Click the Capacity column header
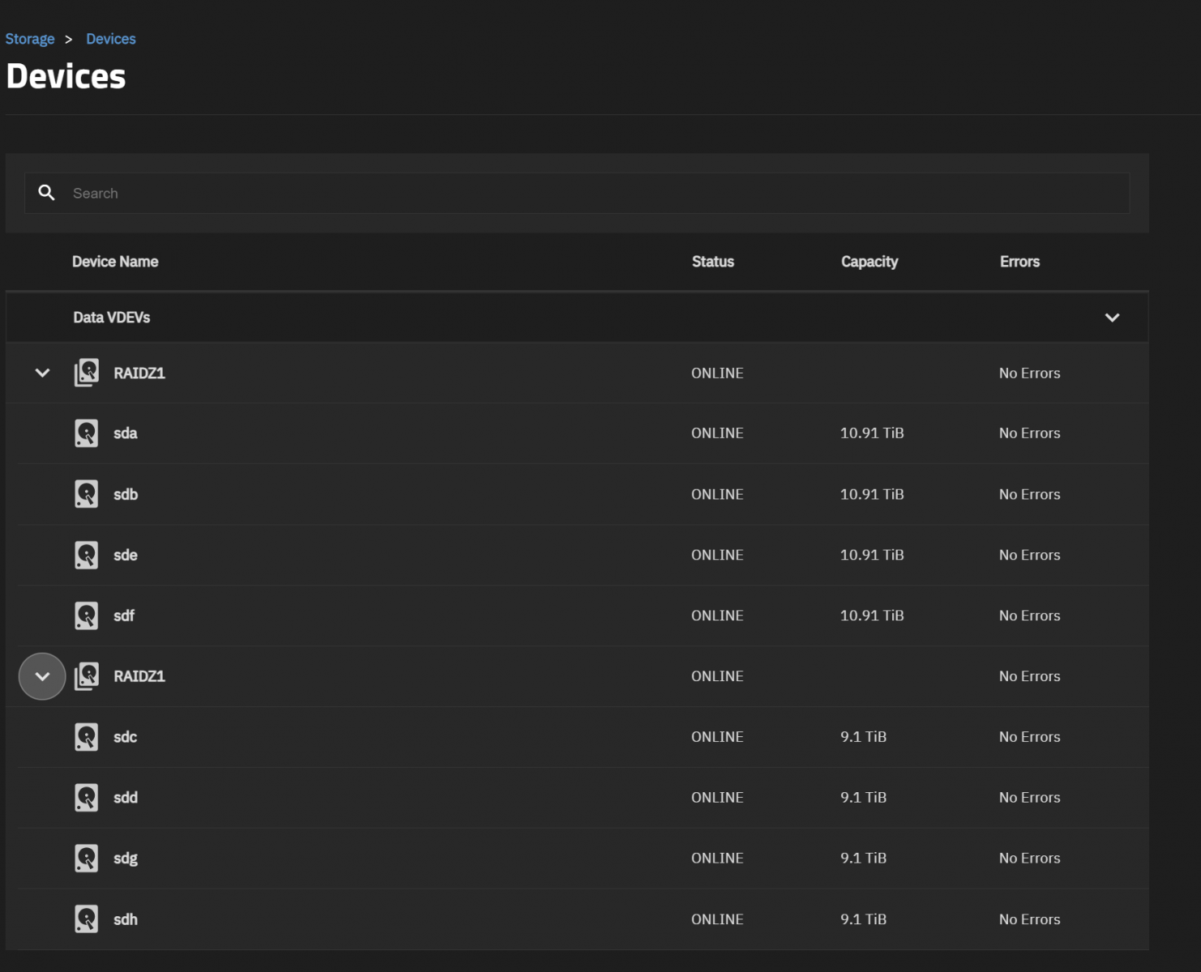 [x=870, y=262]
